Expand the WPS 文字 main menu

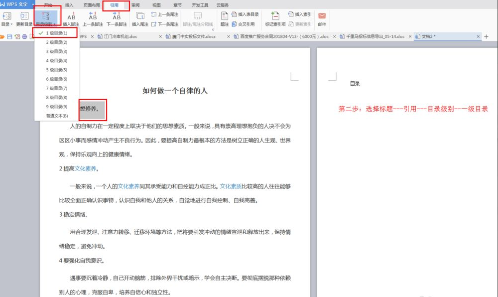coord(33,5)
